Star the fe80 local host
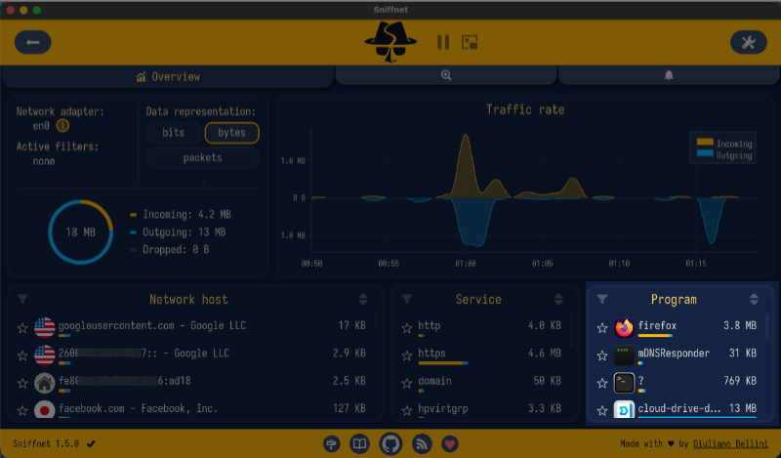The image size is (781, 458). click(22, 383)
